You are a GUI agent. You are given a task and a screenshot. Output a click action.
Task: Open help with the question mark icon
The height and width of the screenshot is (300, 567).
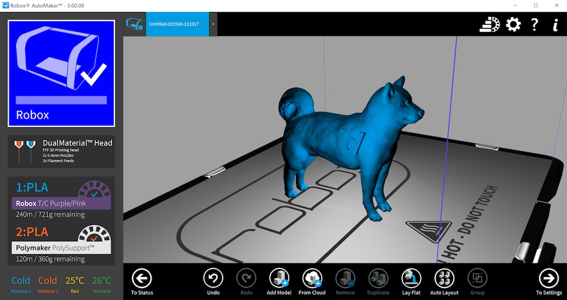535,25
